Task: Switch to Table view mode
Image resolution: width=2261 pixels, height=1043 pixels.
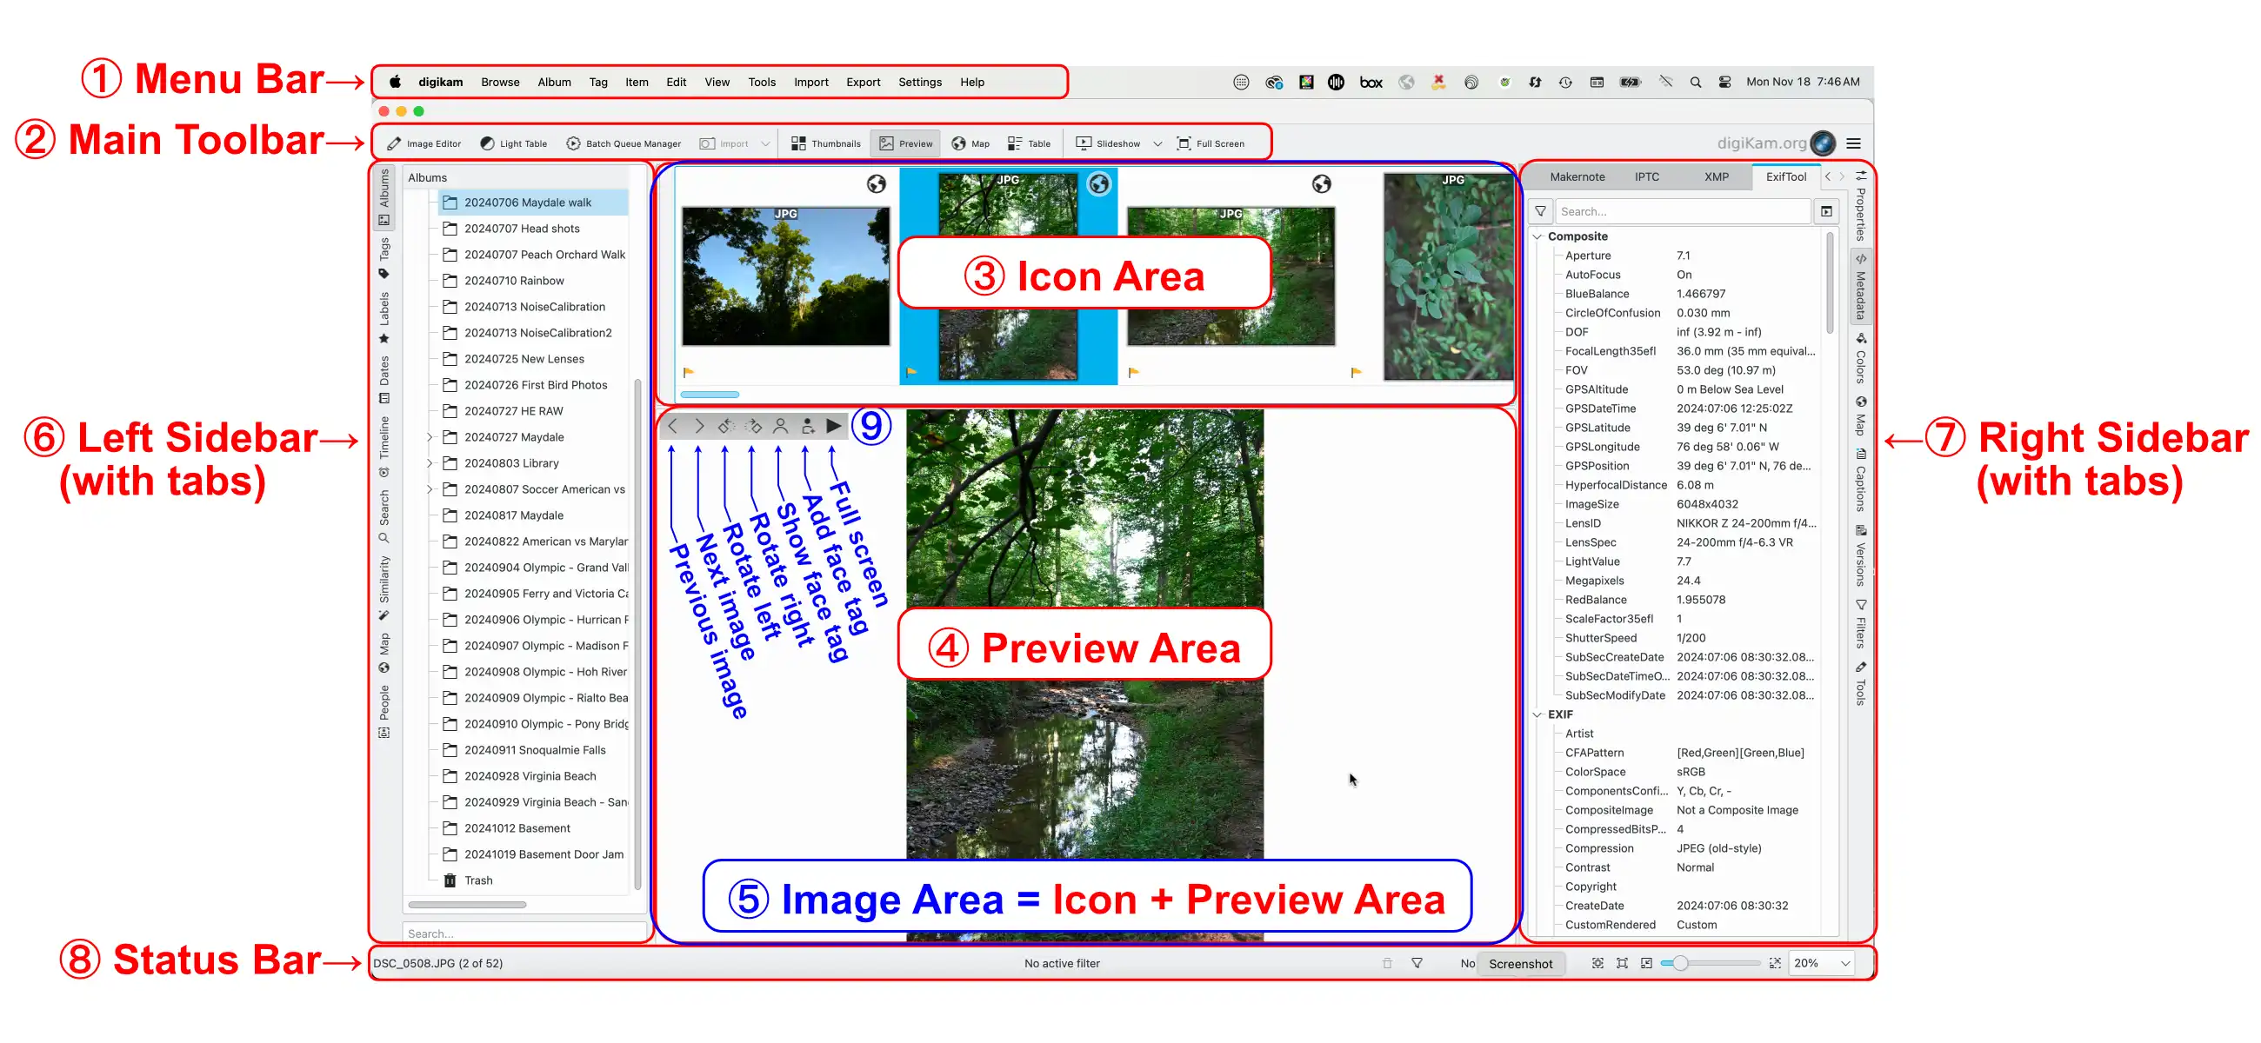Action: click(1029, 144)
